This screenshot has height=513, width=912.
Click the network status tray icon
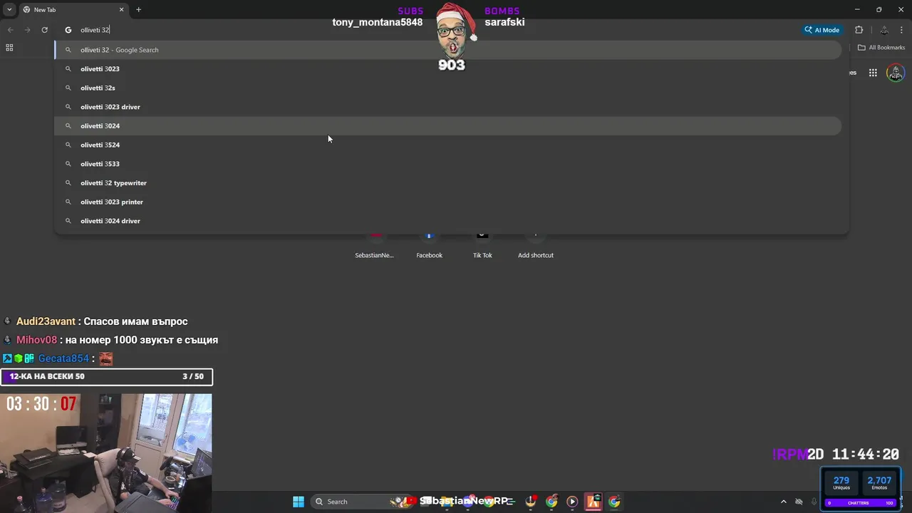tap(799, 502)
